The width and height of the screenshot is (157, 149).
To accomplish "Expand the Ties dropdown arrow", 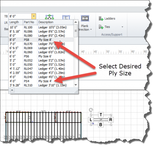I will coord(123,27).
